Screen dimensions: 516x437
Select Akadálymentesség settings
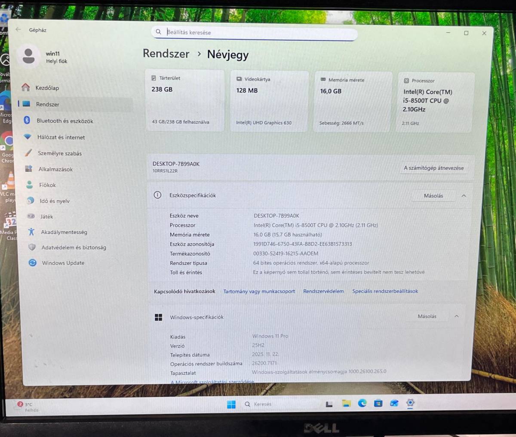tap(65, 232)
